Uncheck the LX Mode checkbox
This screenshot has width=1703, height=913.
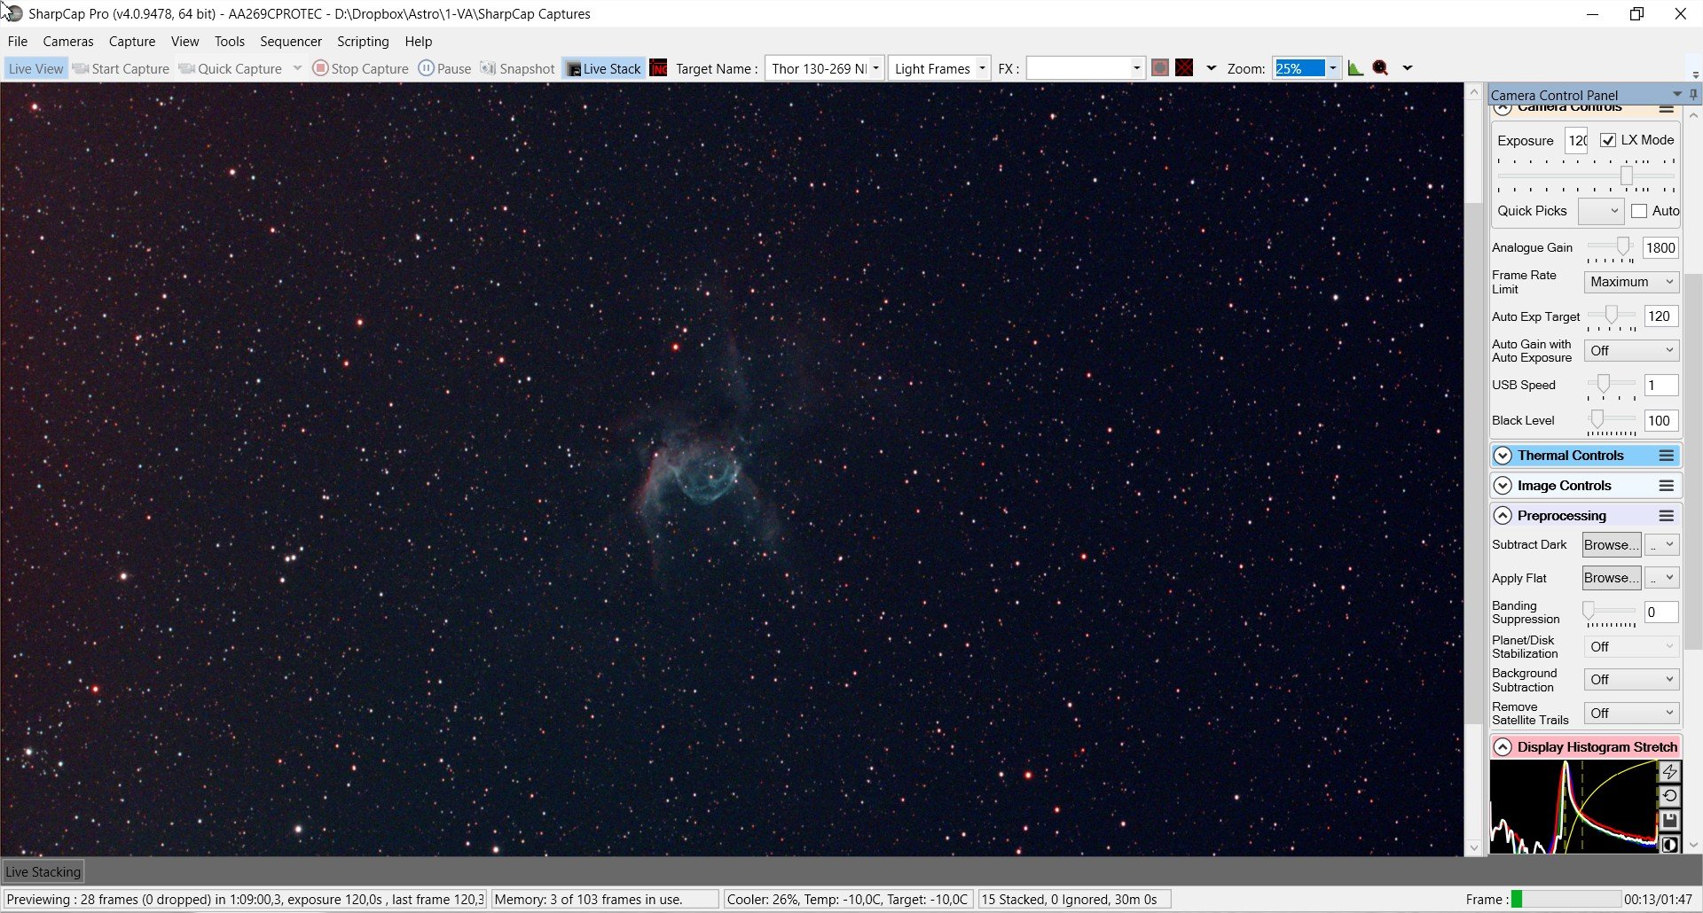click(1607, 140)
